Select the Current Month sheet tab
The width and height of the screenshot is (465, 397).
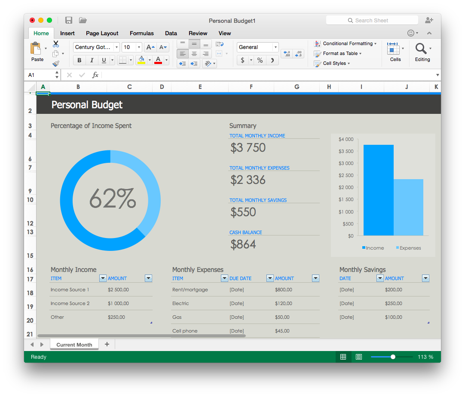tap(74, 344)
